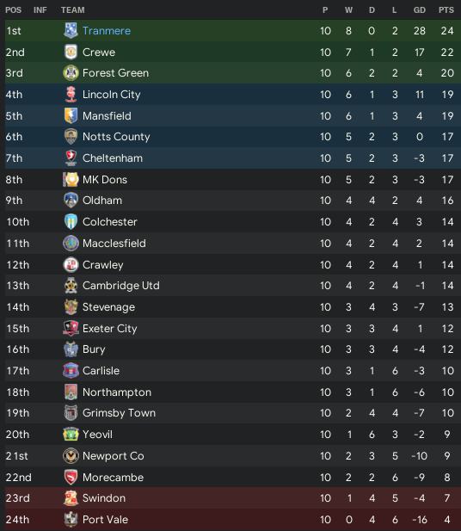Select the Exeter City crest icon
Viewport: 461px width, 531px height.
(x=71, y=328)
